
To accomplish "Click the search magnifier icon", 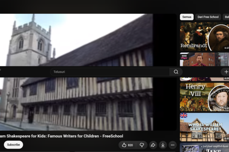I will tap(176, 72).
